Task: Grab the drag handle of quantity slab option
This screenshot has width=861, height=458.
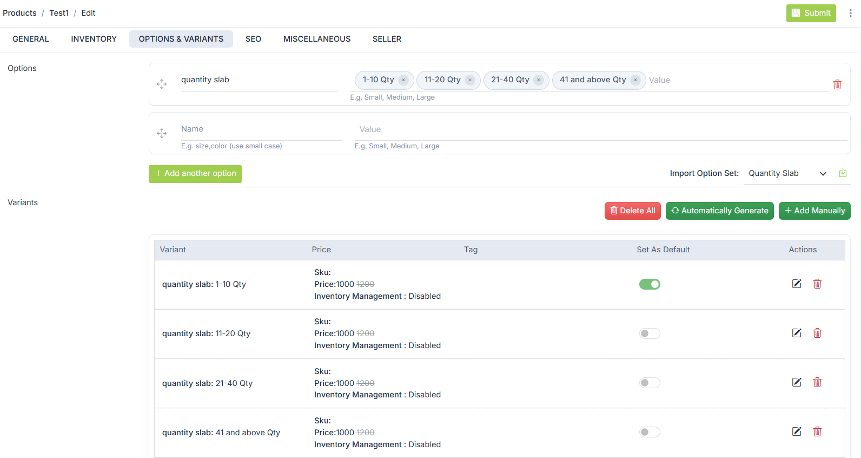Action: (x=162, y=84)
